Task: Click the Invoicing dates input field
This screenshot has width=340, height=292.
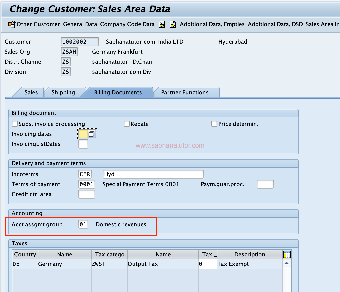Action: point(83,134)
